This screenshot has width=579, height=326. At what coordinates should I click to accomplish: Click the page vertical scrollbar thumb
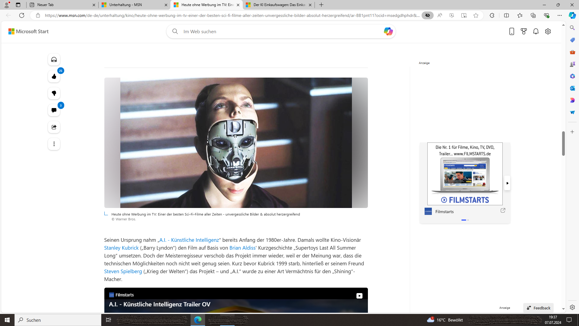click(x=563, y=143)
